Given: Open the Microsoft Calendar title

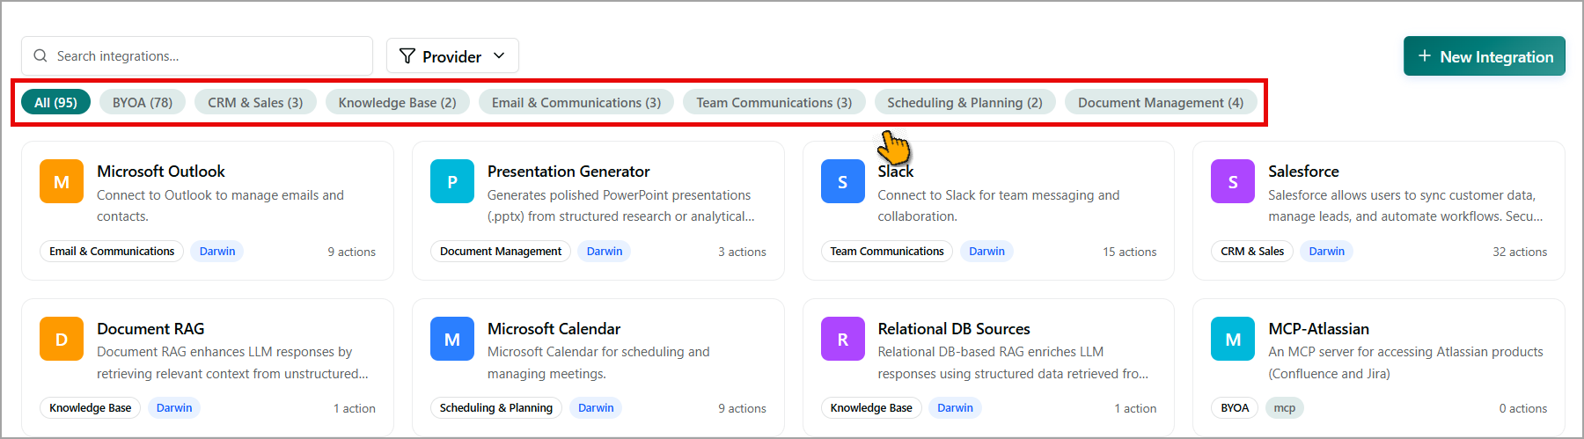Looking at the screenshot, I should coord(554,329).
